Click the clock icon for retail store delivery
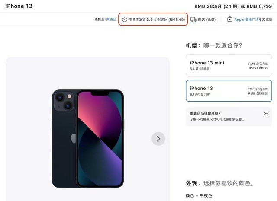Screen dimensions: 277x201 125,19
